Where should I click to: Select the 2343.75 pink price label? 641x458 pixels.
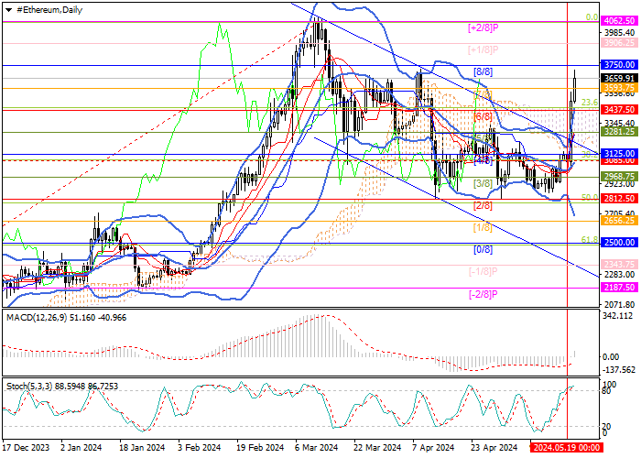(620, 265)
